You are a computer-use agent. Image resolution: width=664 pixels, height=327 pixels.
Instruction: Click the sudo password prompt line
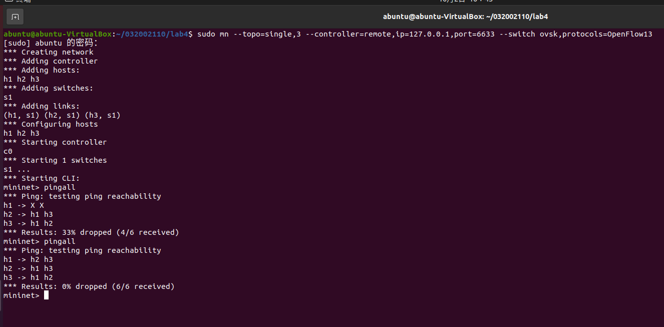pos(50,43)
